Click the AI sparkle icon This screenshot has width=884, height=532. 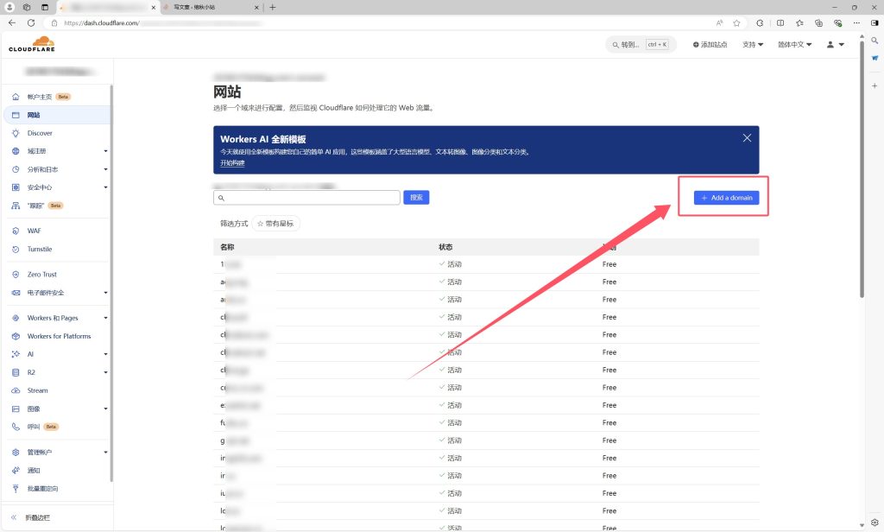[16, 354]
